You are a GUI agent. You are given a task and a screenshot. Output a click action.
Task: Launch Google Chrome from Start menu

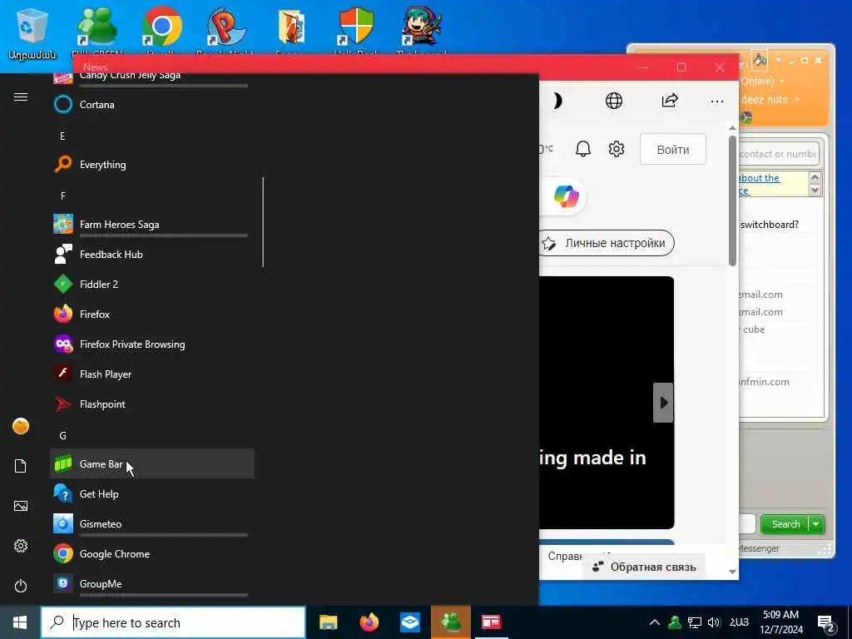click(x=151, y=553)
